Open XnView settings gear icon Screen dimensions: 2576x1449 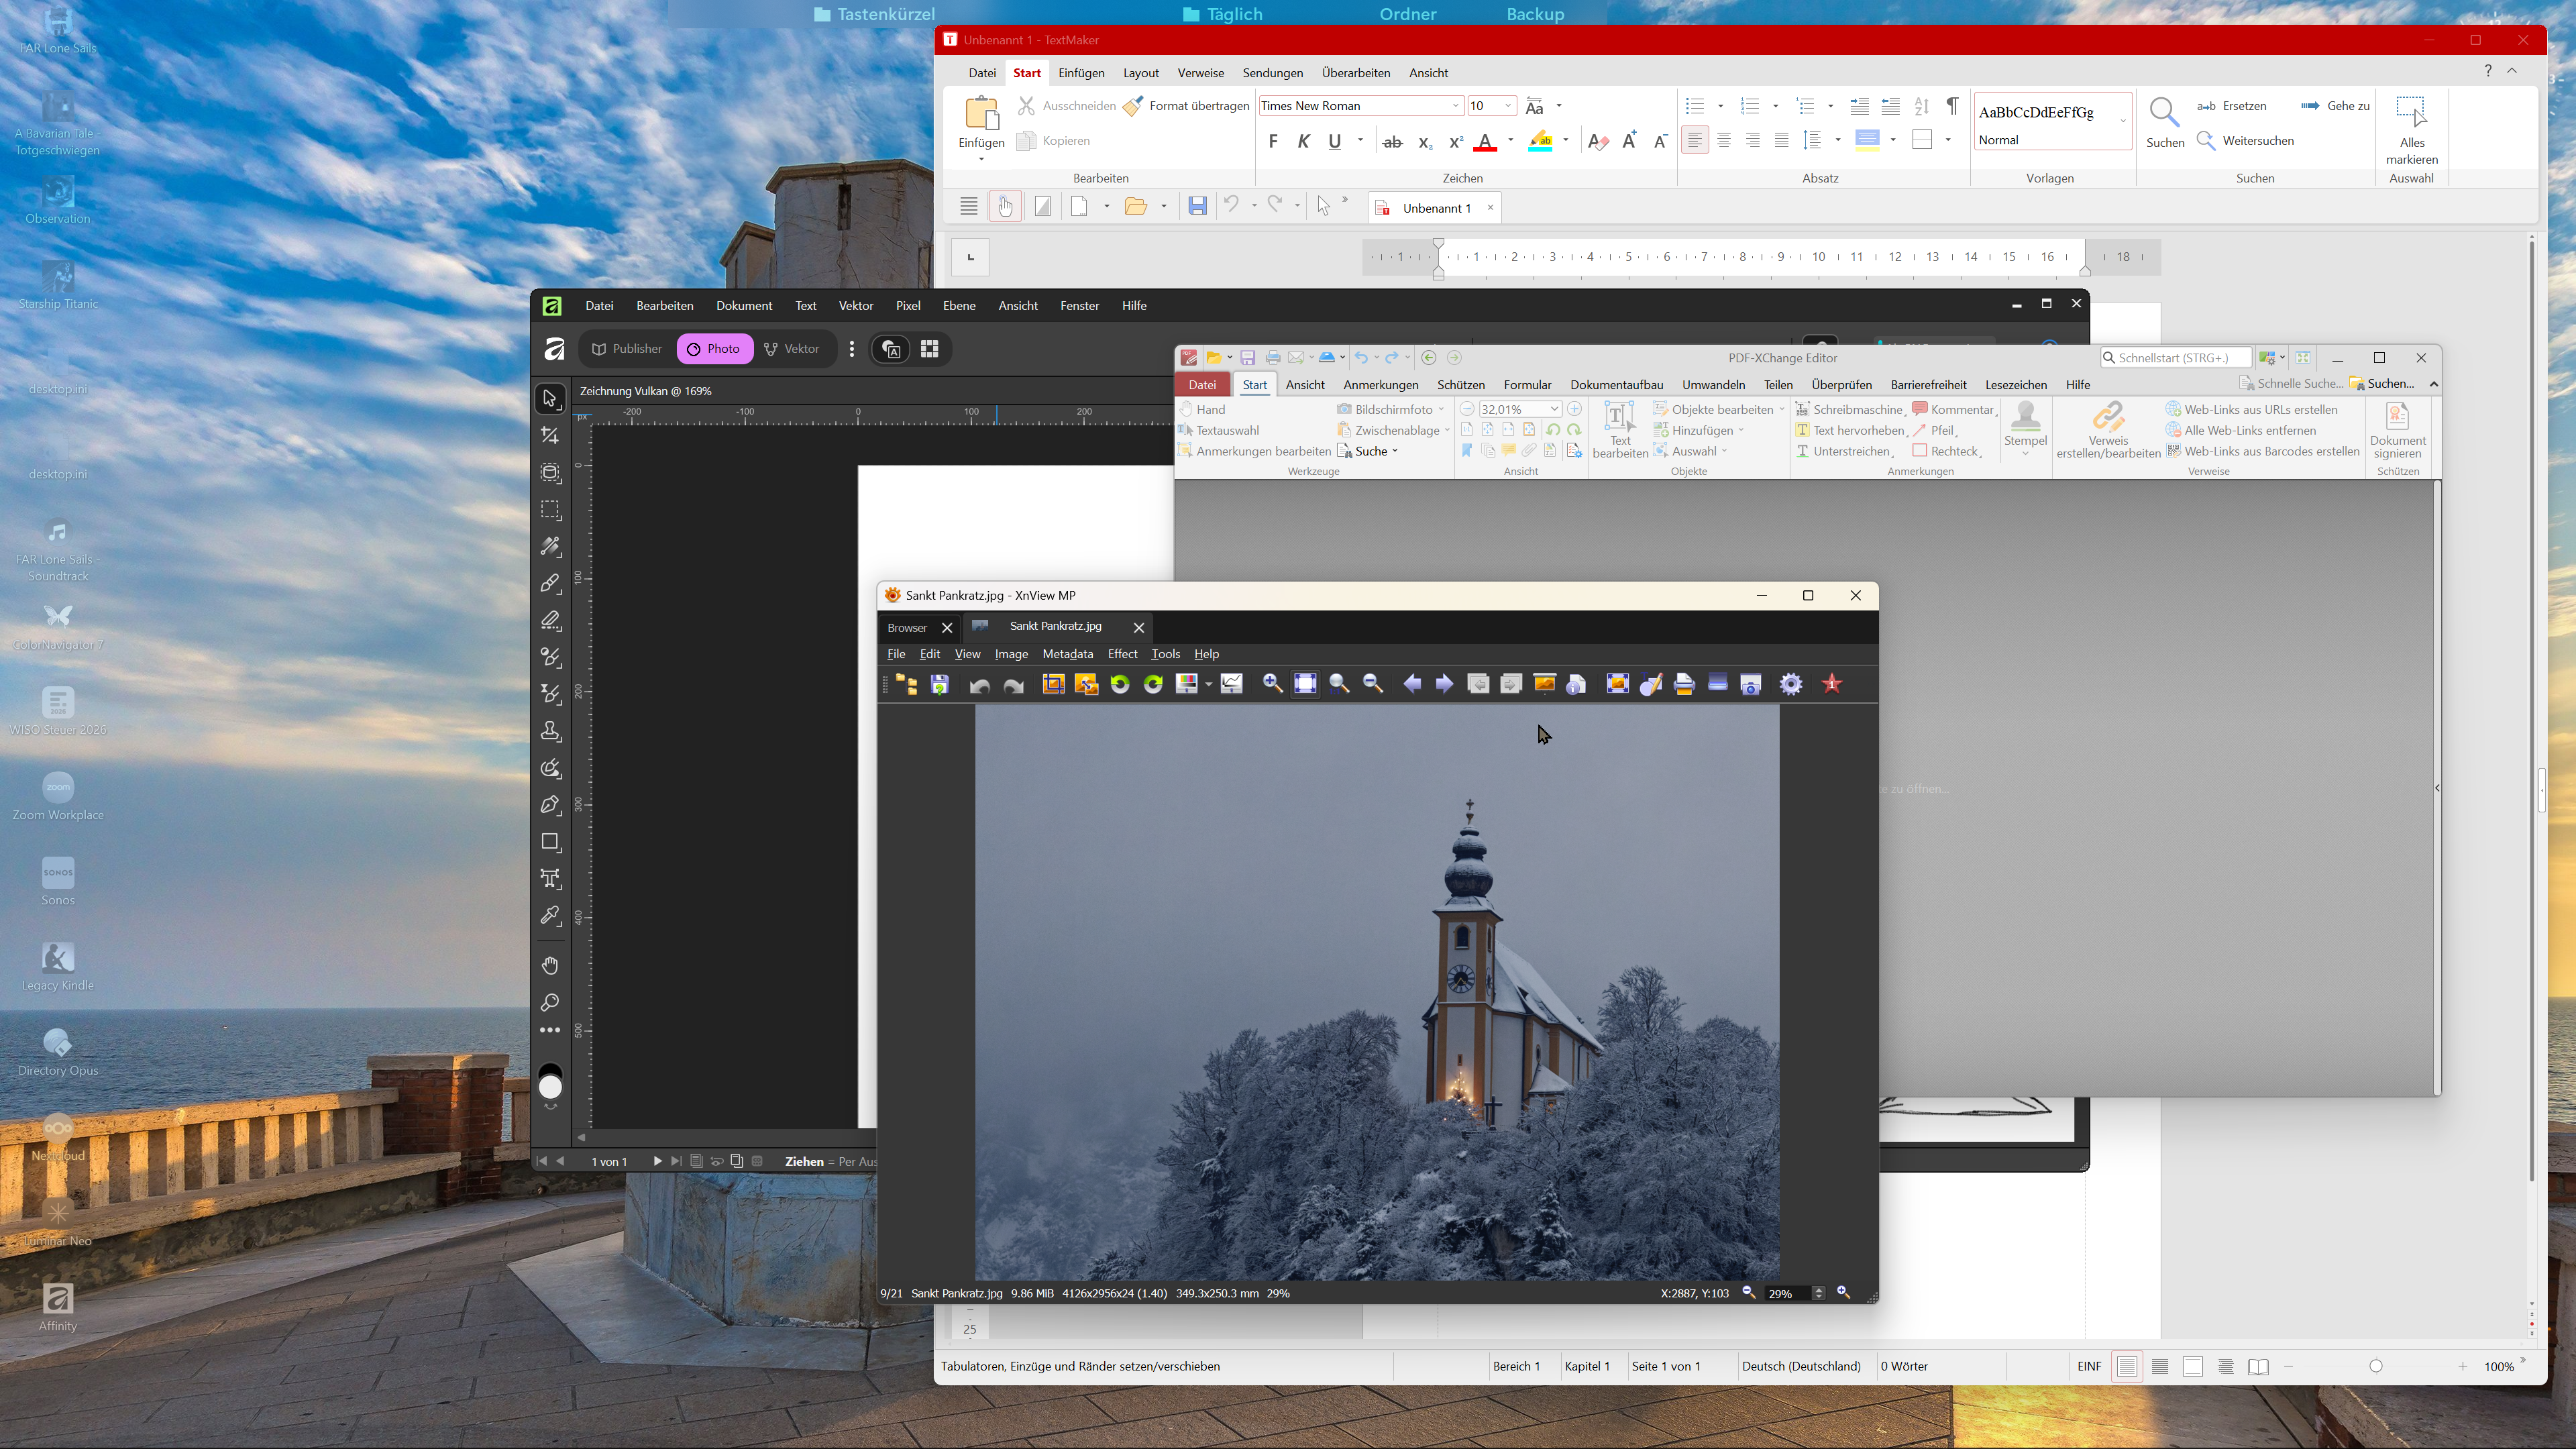tap(1791, 684)
